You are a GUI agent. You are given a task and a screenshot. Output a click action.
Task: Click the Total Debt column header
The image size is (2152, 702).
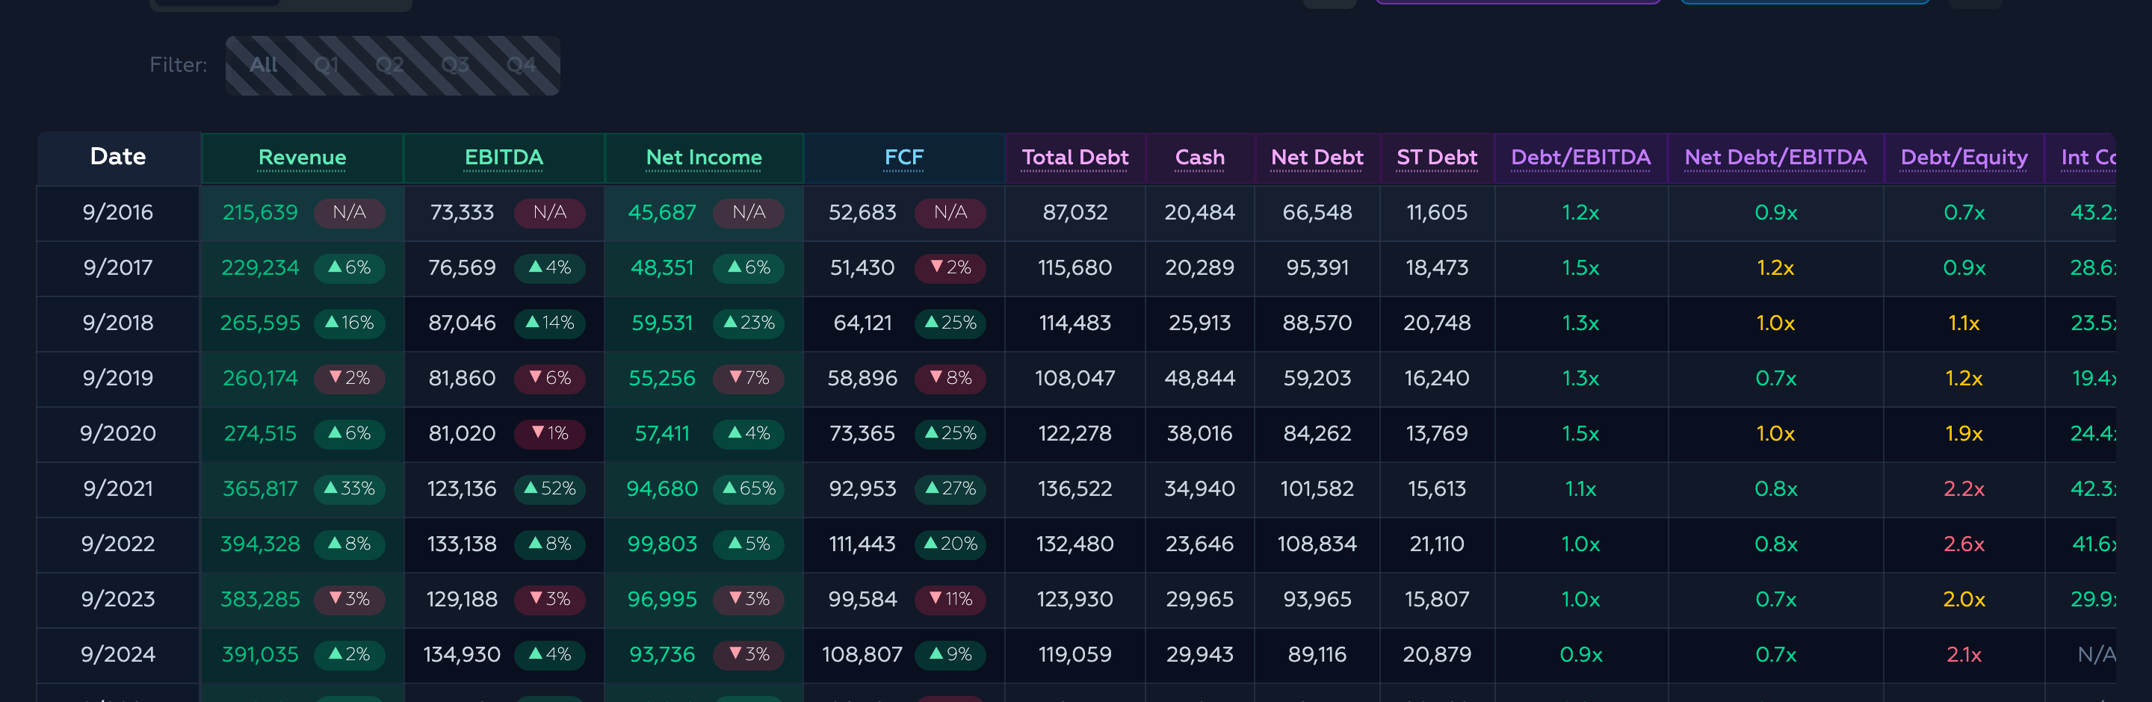1075,158
